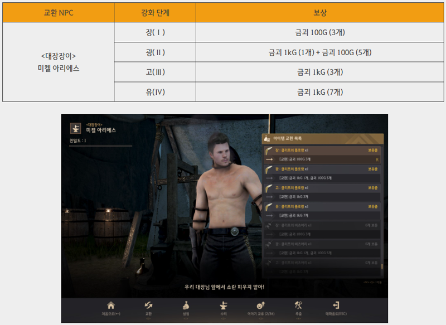This screenshot has height=325, width=446.
Task: Select the 수리 repair anvil icon
Action: [x=224, y=305]
